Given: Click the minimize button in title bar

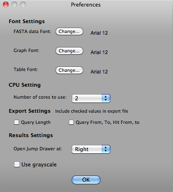Looking at the screenshot, I should pos(14,5).
